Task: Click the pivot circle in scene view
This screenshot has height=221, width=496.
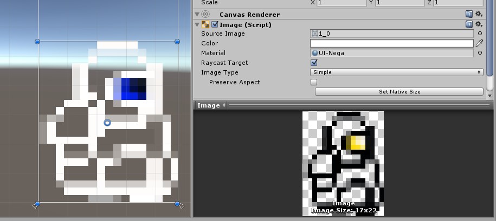Action: click(x=107, y=123)
